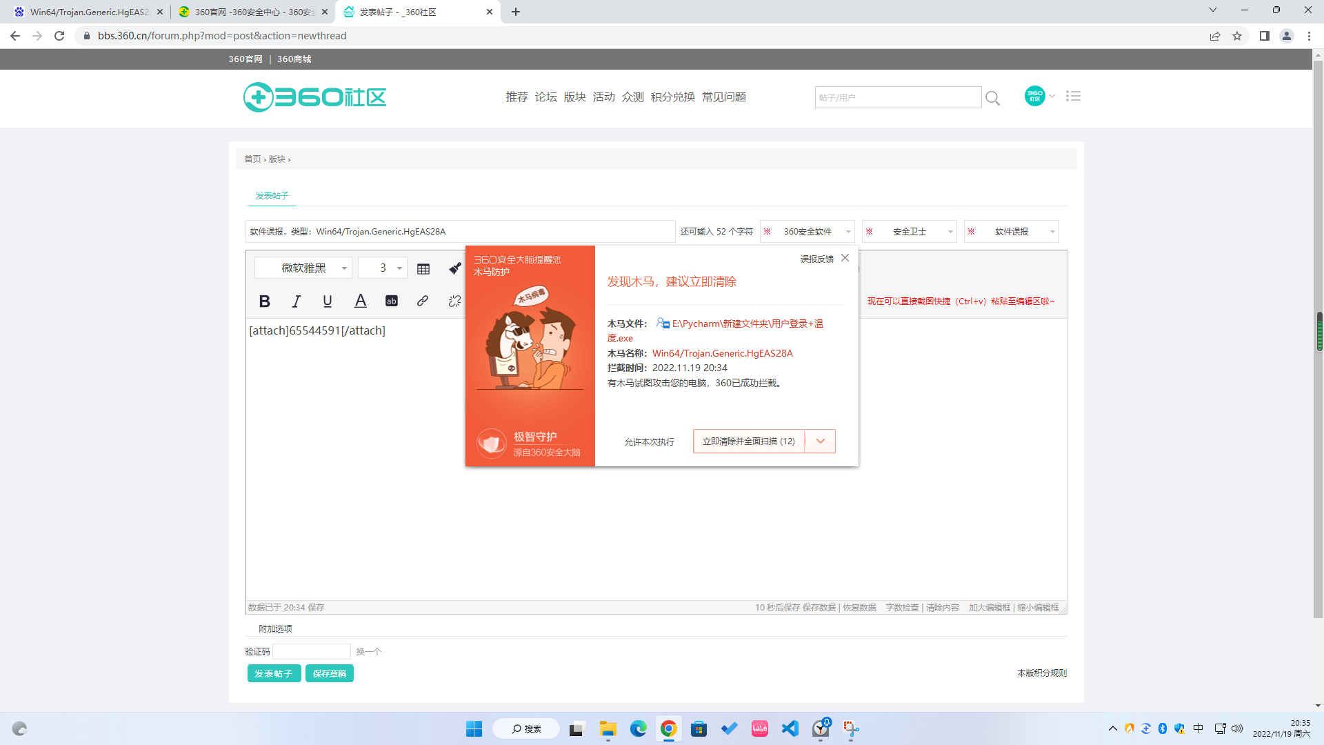Open the 活动 navigation item
Screen dimensions: 1324x745
pyautogui.click(x=603, y=97)
